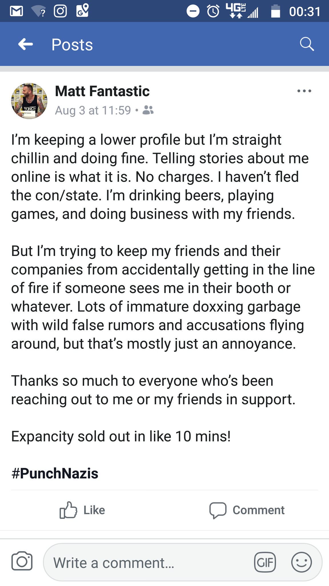Tap the alarm clock status icon
Screen dimensions: 329x586
(213, 11)
